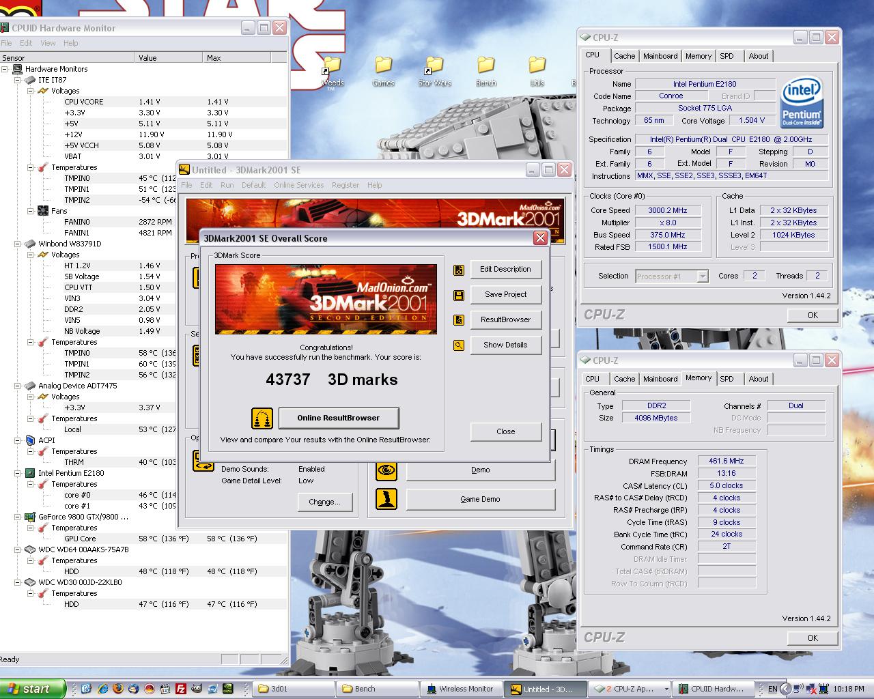
Task: Collapse the Fans node under ITE IT87
Action: tap(31, 211)
